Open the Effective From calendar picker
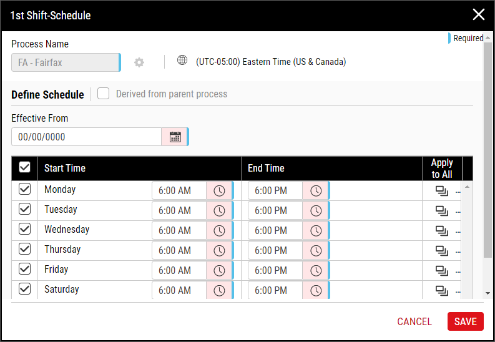The width and height of the screenshot is (495, 342). [x=175, y=137]
